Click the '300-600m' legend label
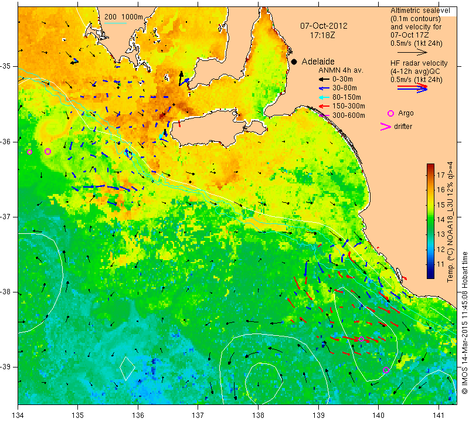The height and width of the screenshot is (422, 469). point(349,115)
